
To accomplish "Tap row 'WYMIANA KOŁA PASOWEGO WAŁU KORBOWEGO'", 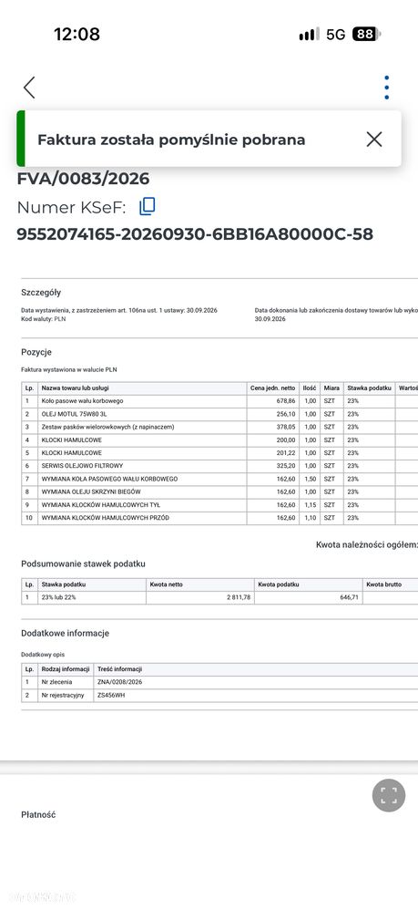I will (219, 479).
